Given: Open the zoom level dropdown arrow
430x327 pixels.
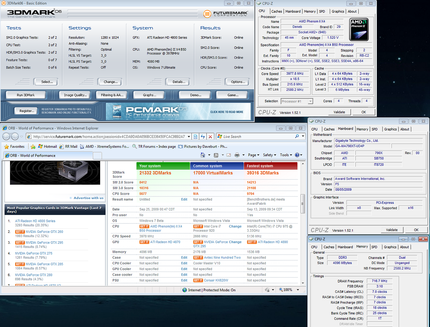Looking at the screenshot, I should (298, 290).
